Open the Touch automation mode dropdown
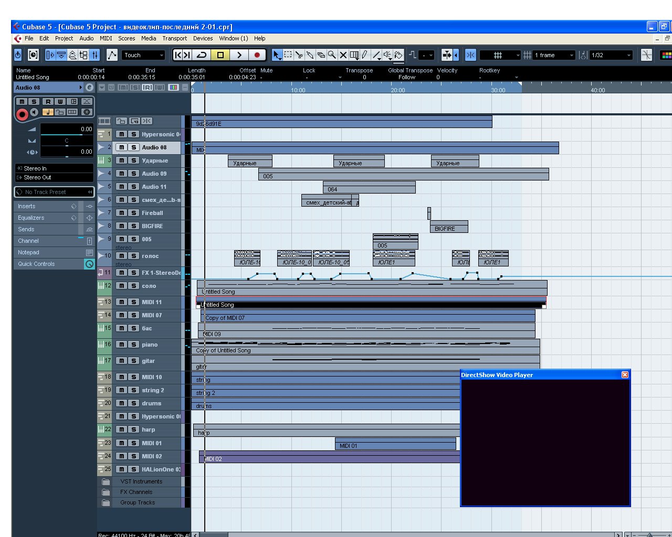Screen dimensions: 672x537 tap(143, 55)
